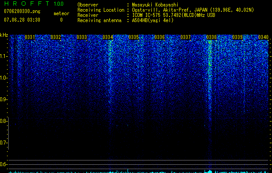Click the 0340 time marker

pos(263,37)
